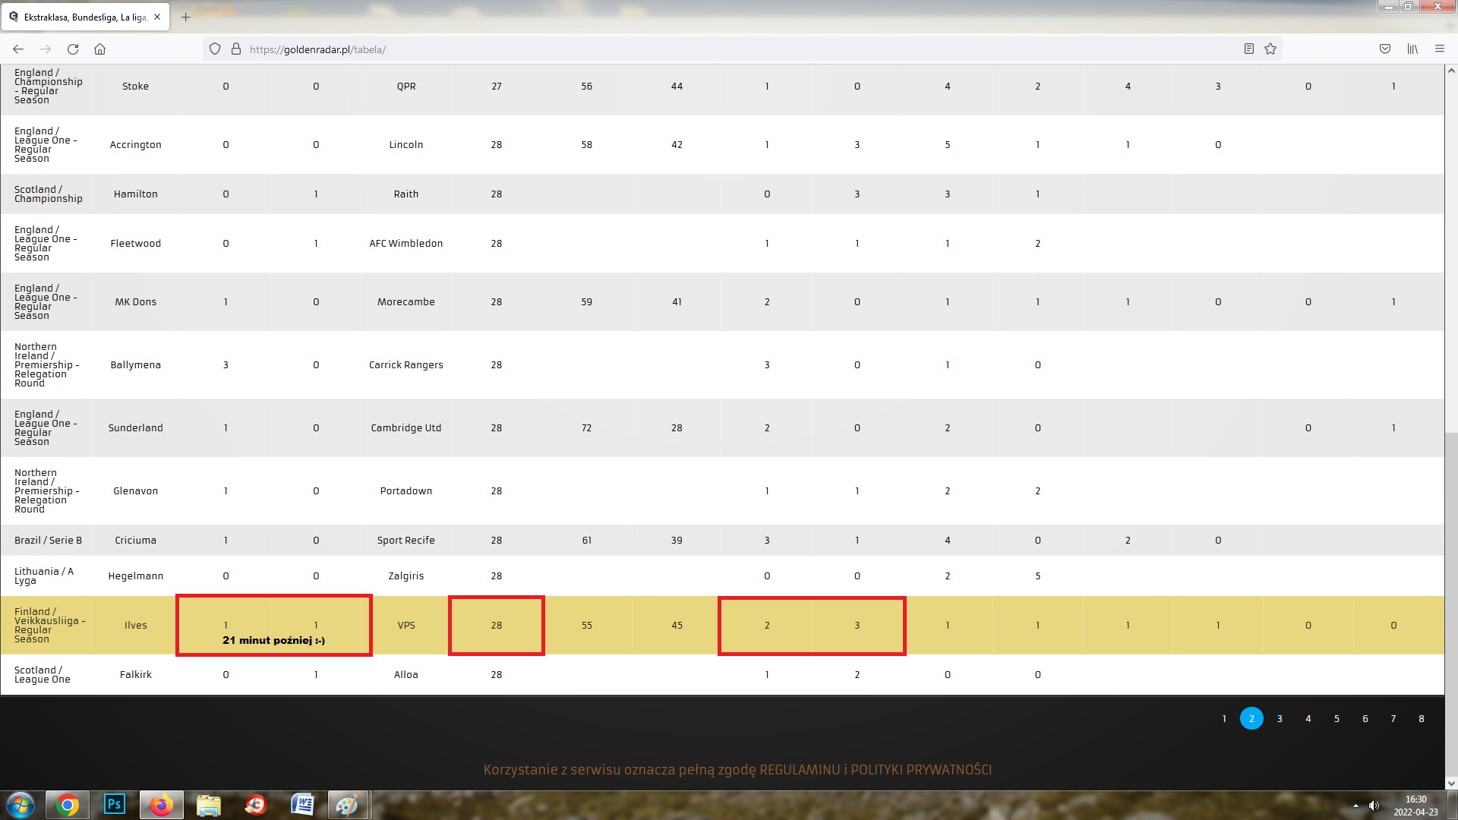View site security padlock information

tap(236, 49)
